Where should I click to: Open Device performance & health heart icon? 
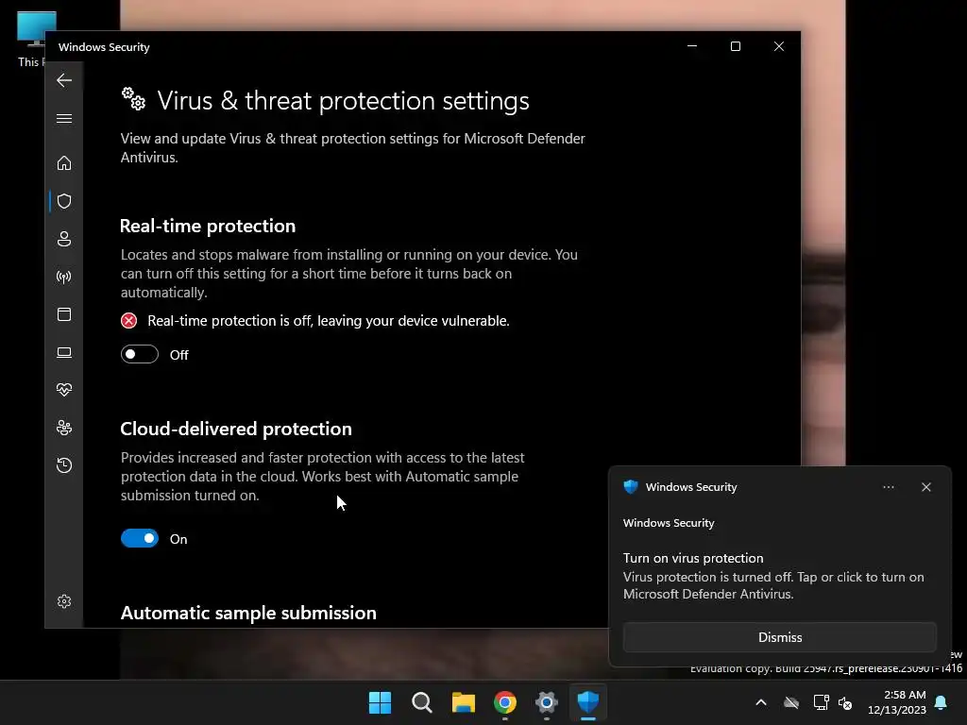click(x=64, y=390)
